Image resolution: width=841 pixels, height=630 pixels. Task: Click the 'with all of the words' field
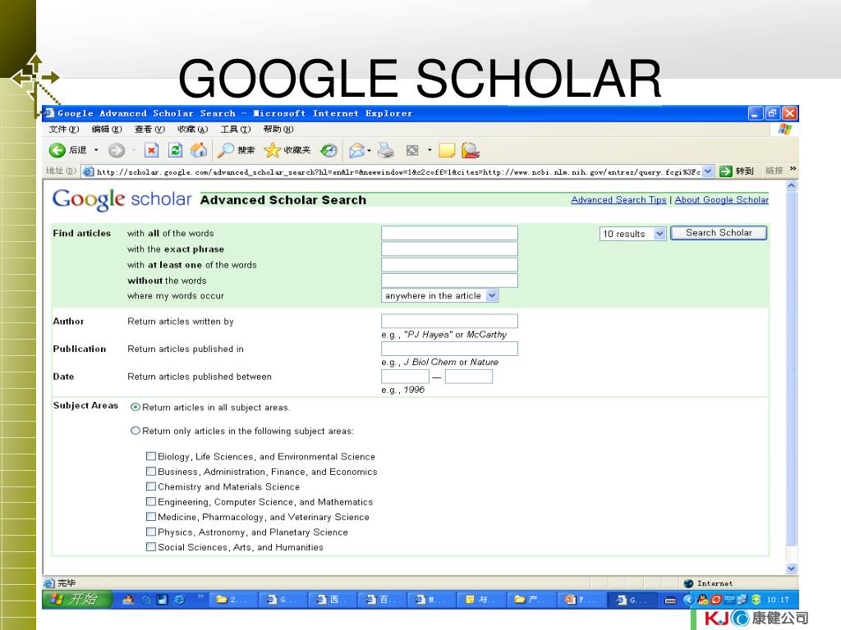[449, 233]
